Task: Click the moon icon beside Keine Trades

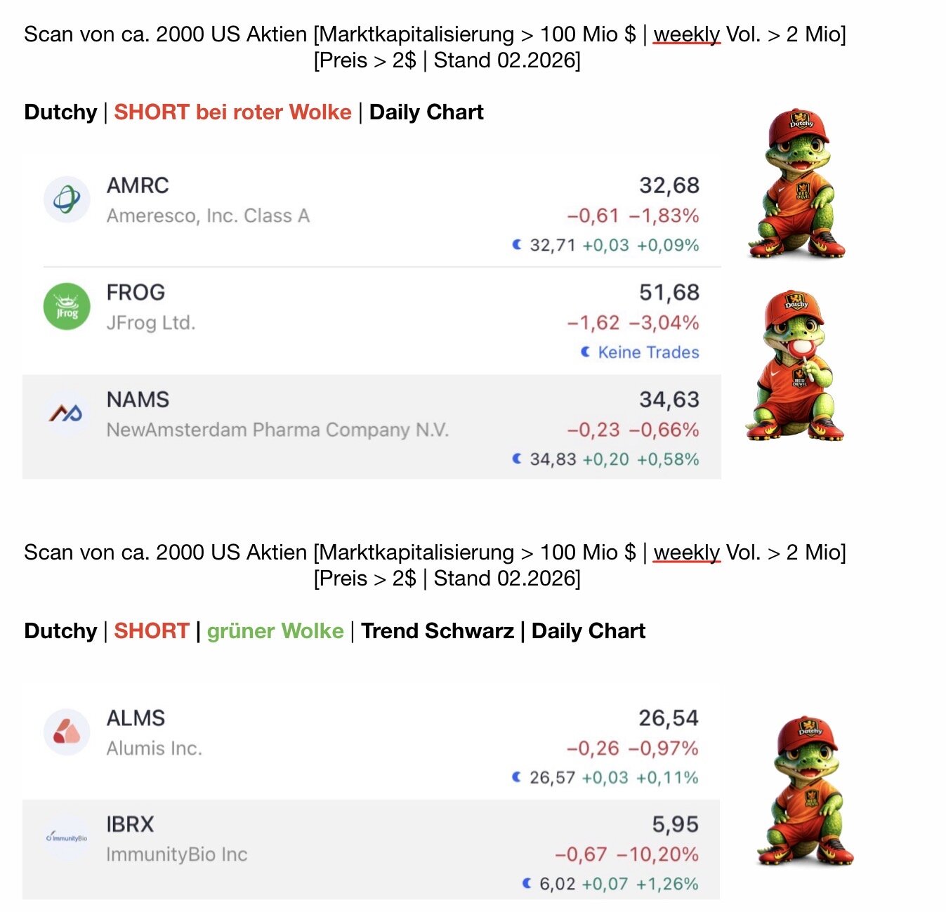Action: pyautogui.click(x=586, y=352)
